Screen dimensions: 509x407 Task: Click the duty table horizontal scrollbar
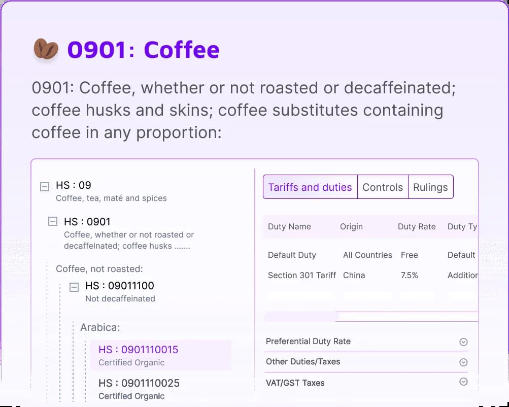(x=301, y=317)
